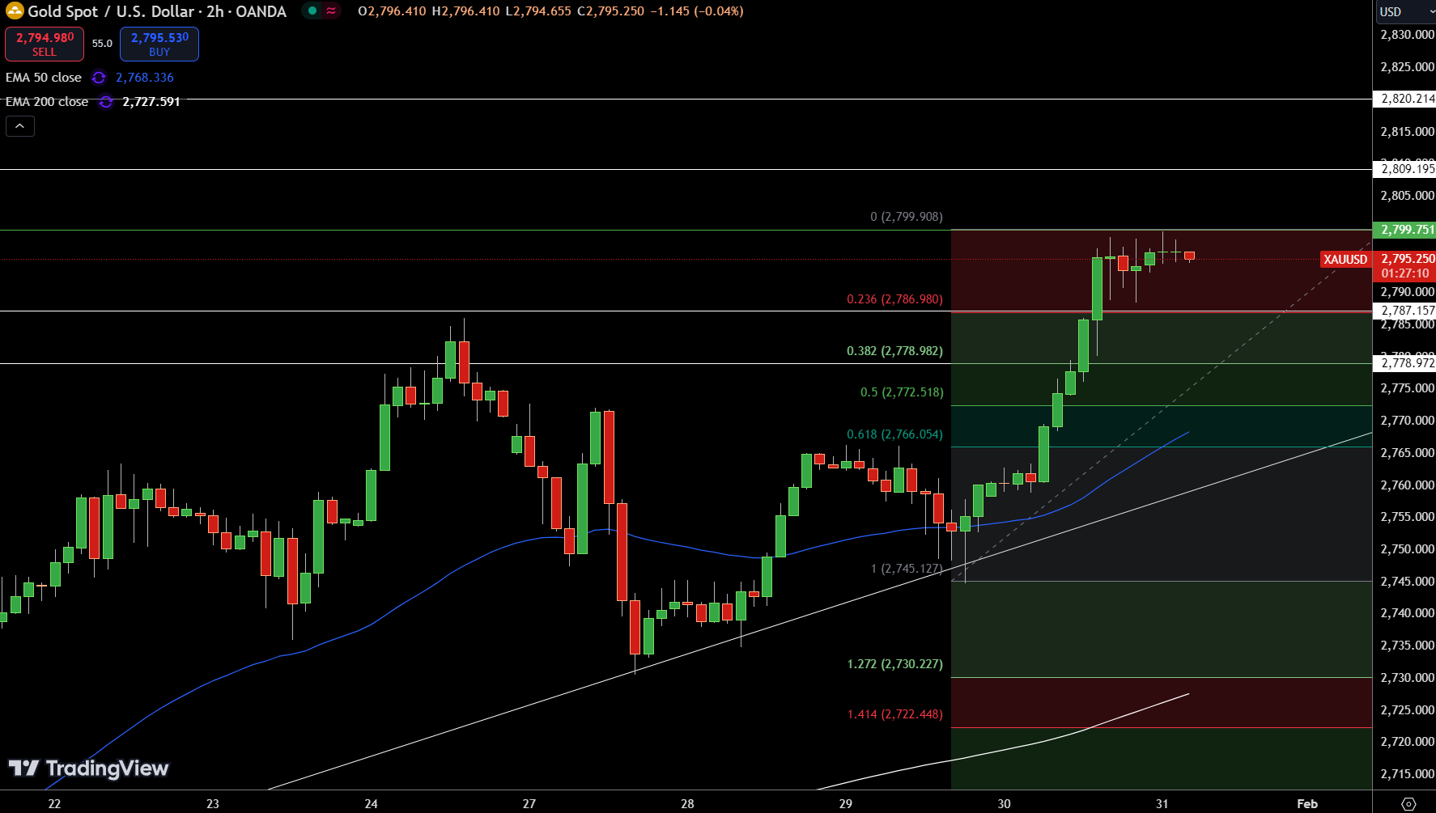Viewport: 1436px width, 813px height.
Task: Click date 22 on time axis
Action: 54,803
